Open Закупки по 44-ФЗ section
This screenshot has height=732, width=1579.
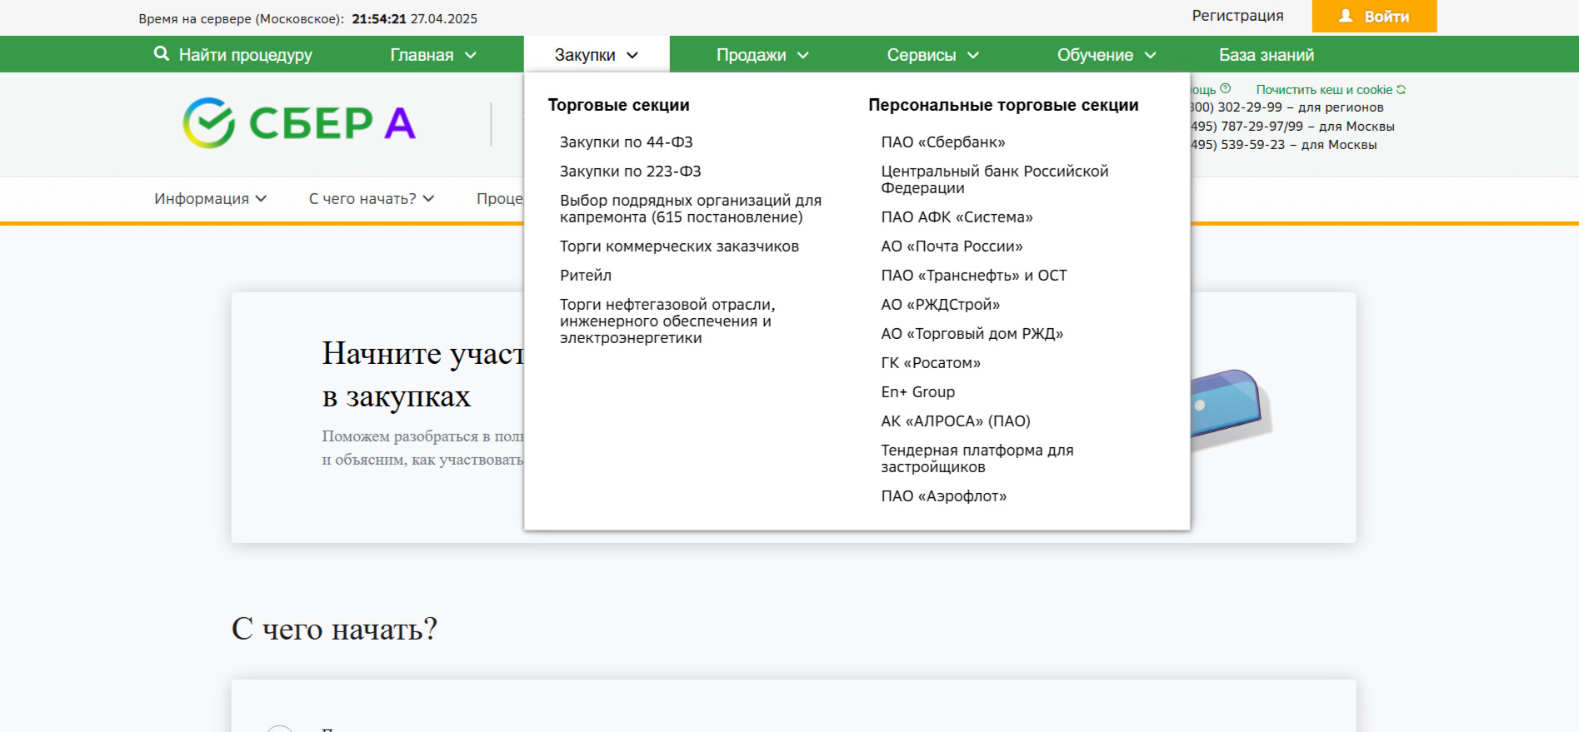[627, 142]
